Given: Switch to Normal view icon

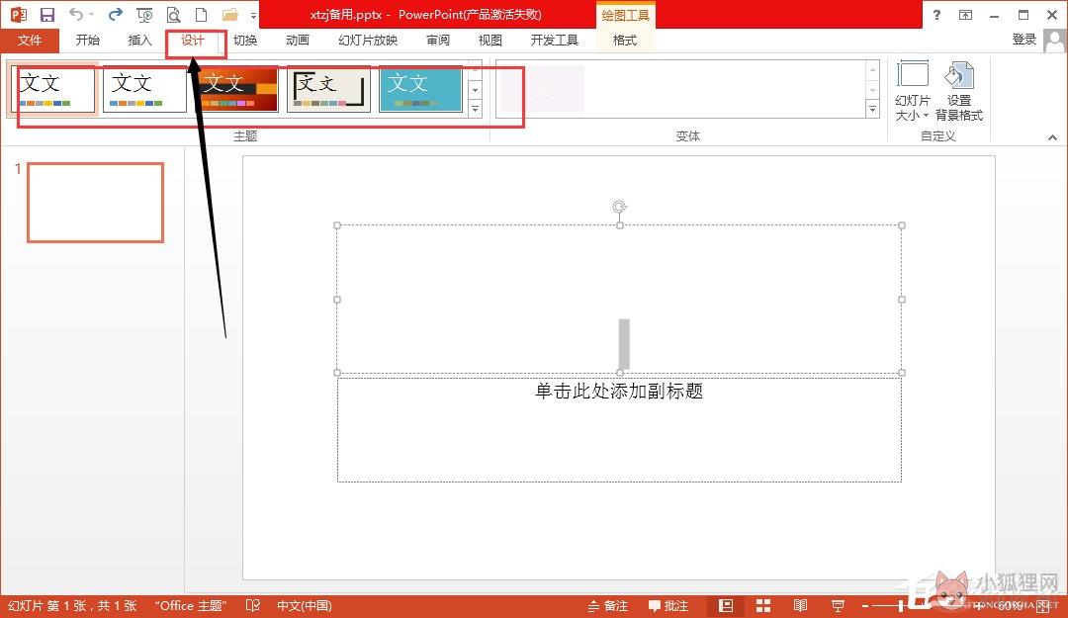Looking at the screenshot, I should point(726,606).
